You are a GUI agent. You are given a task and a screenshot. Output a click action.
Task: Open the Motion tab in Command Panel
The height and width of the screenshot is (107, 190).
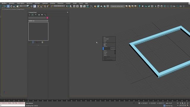coord(39,15)
